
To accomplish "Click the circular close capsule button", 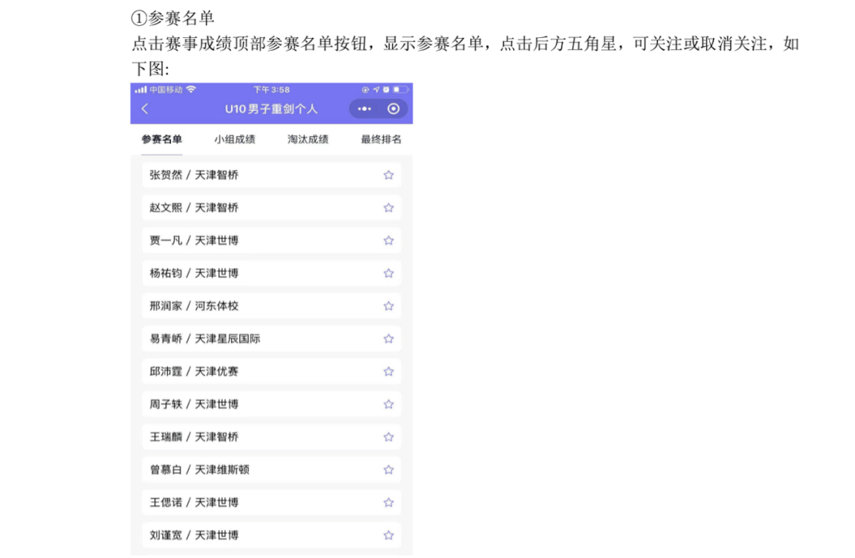I will tap(393, 107).
